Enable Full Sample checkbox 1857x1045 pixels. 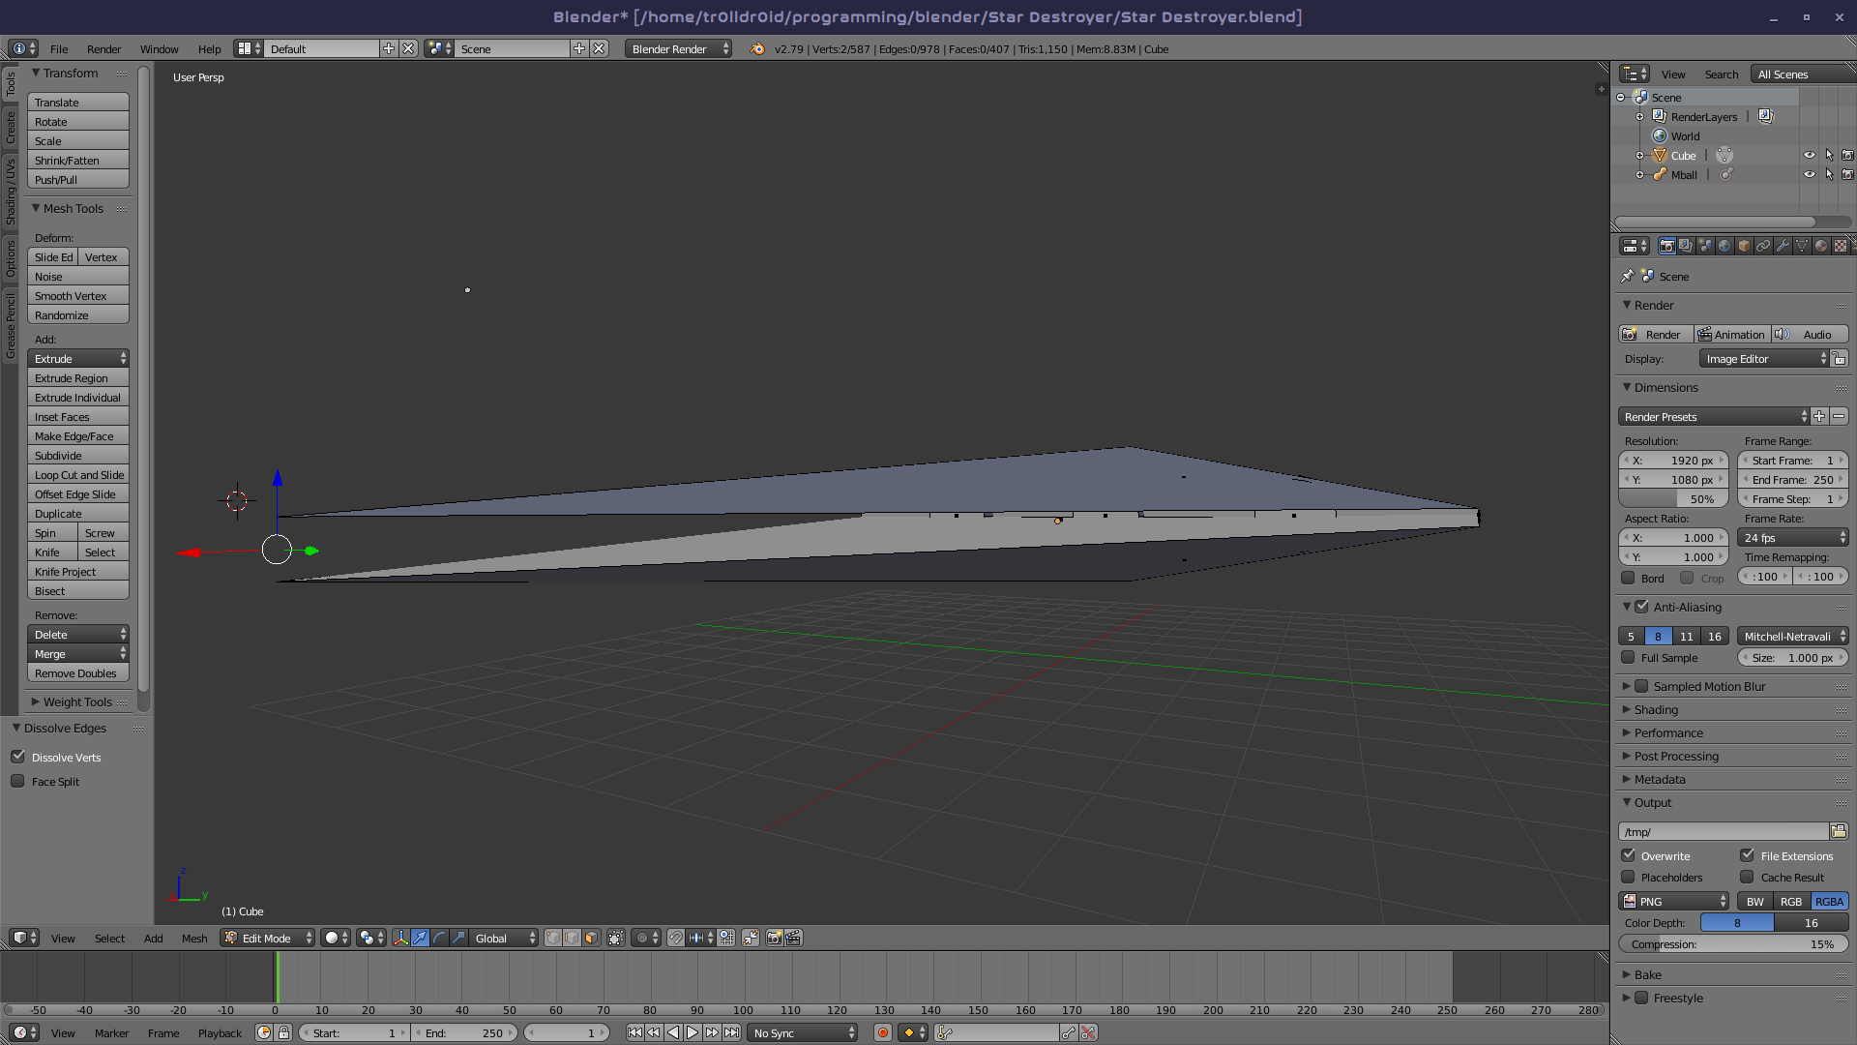(1629, 657)
